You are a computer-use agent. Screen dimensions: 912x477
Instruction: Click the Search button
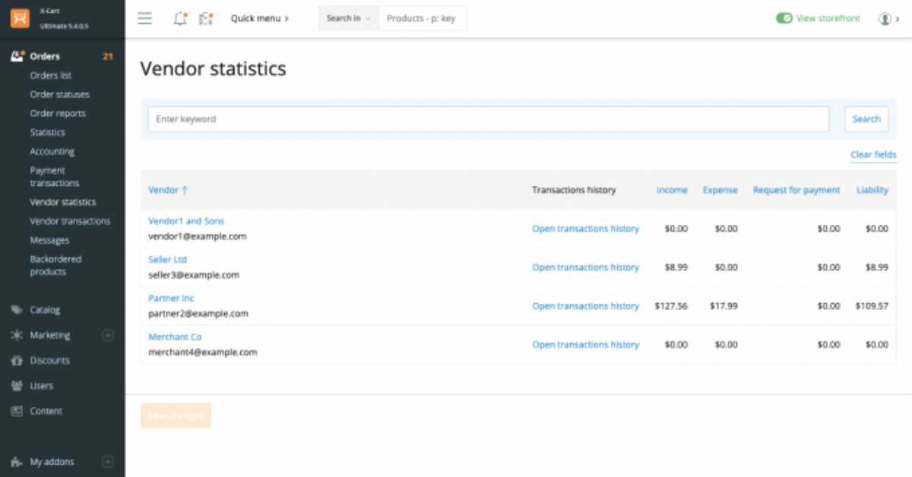point(866,118)
